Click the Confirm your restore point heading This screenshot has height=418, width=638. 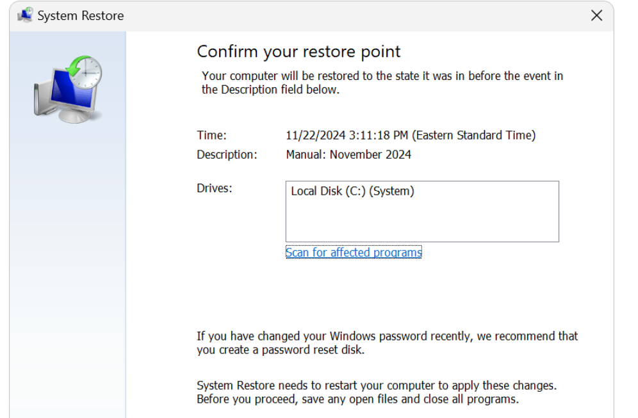coord(299,51)
